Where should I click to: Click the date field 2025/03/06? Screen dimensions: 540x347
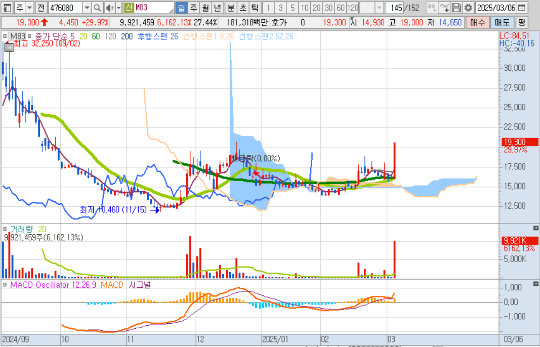(496, 8)
